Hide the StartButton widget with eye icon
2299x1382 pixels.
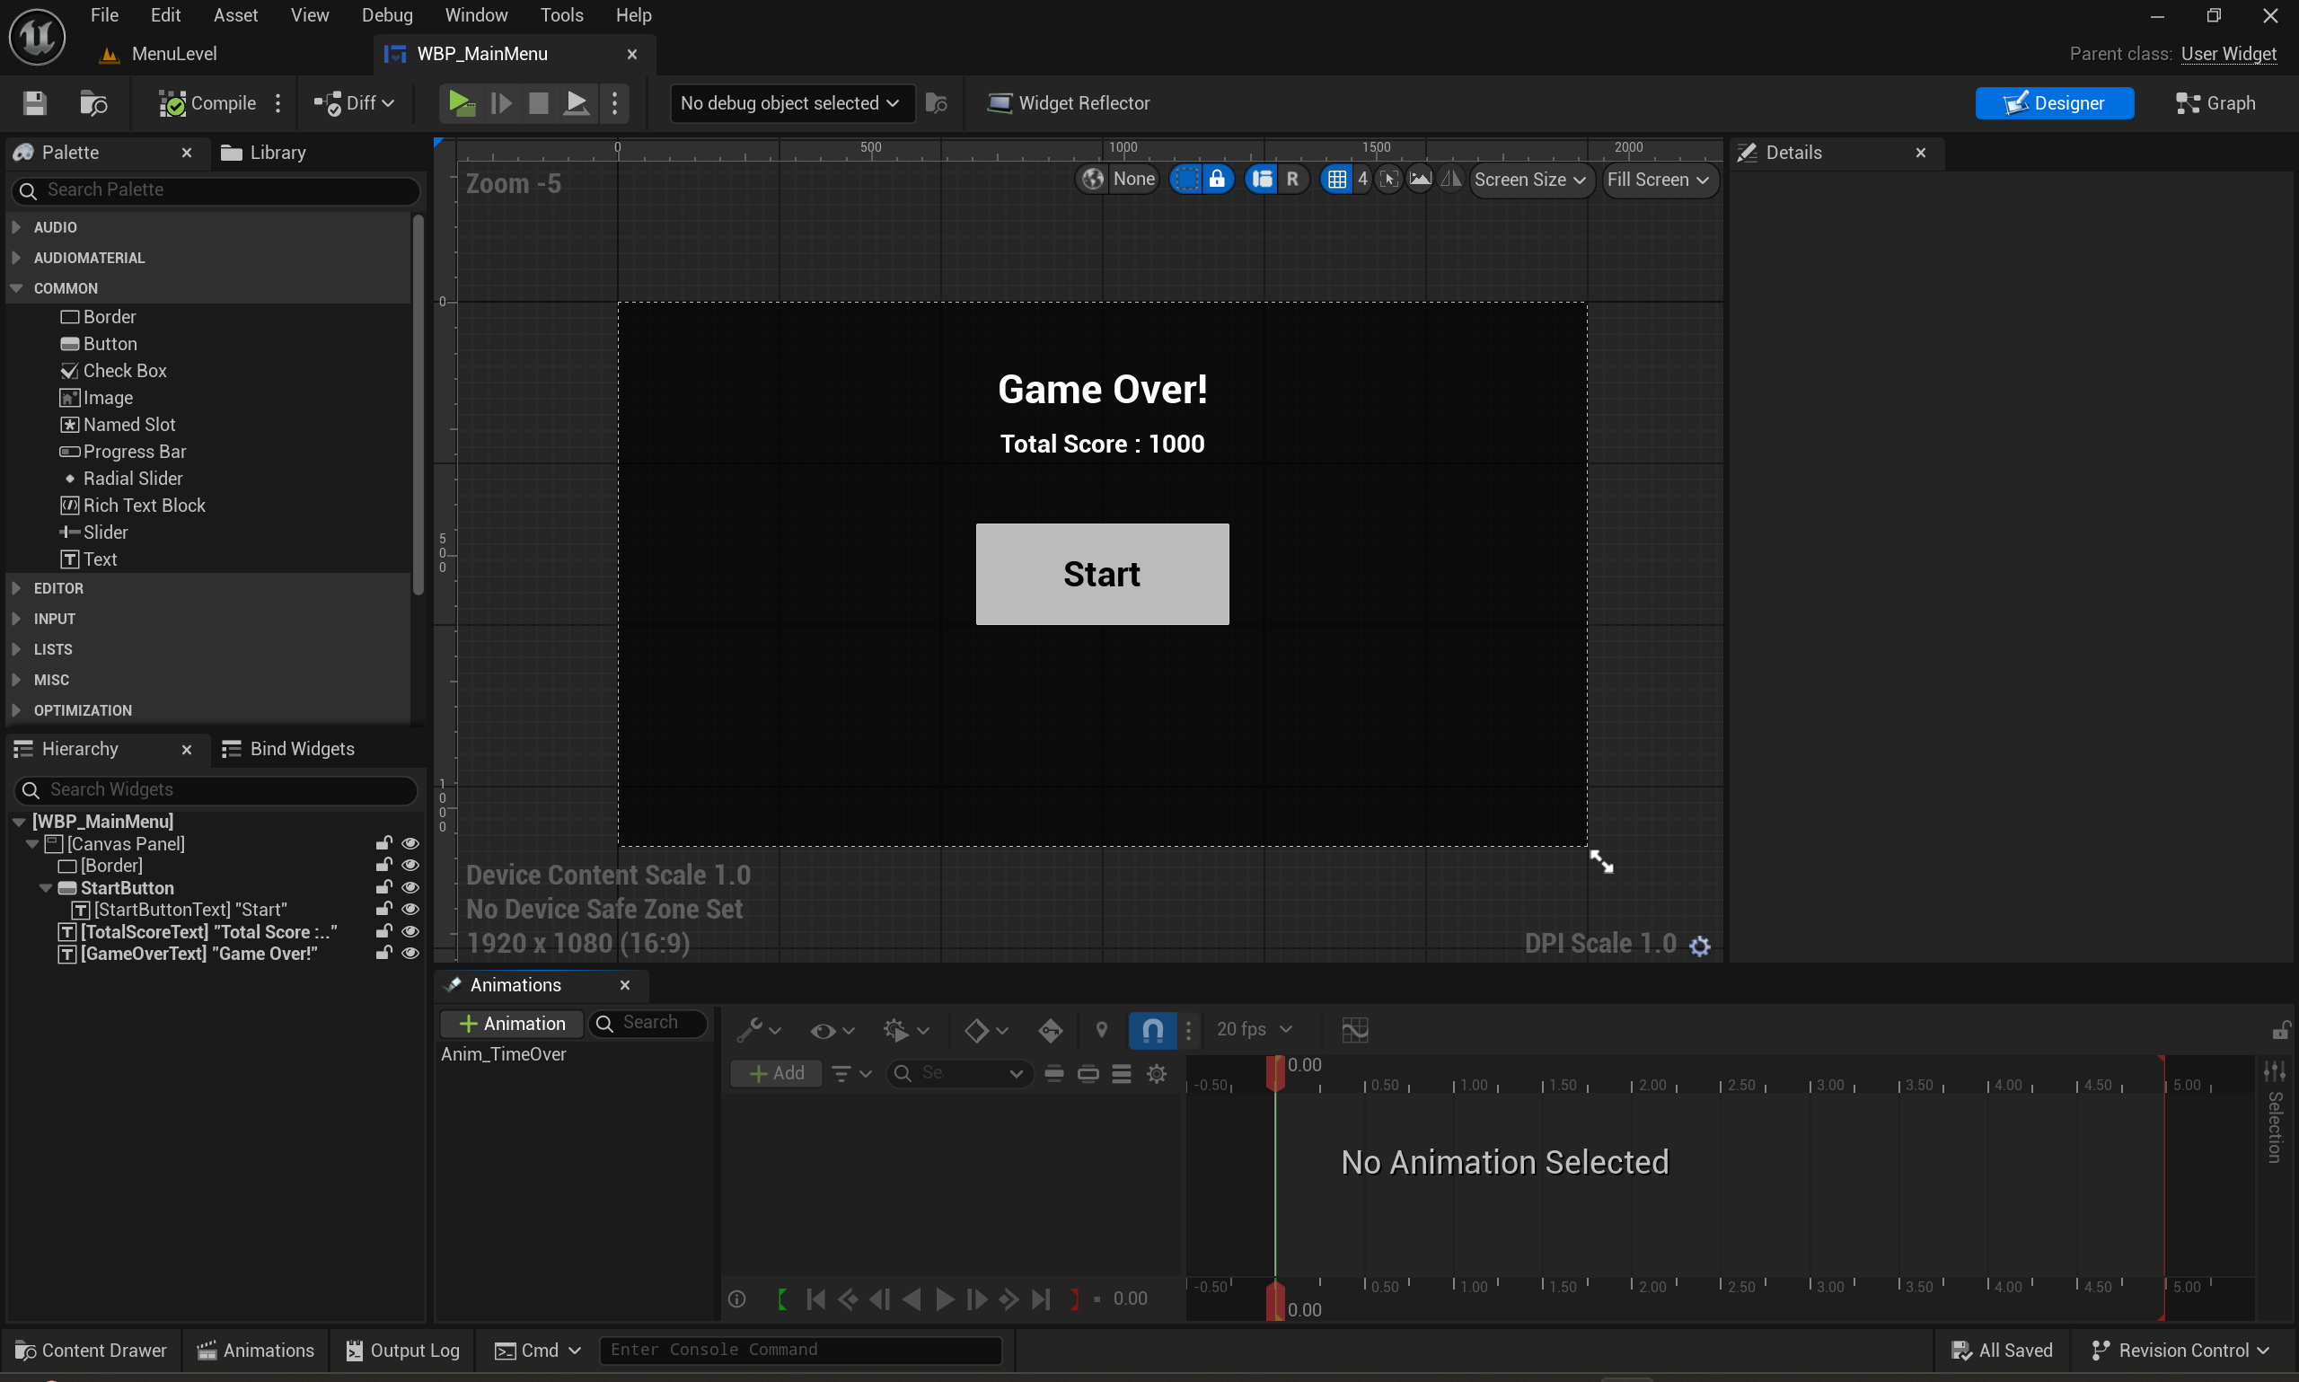pos(410,887)
